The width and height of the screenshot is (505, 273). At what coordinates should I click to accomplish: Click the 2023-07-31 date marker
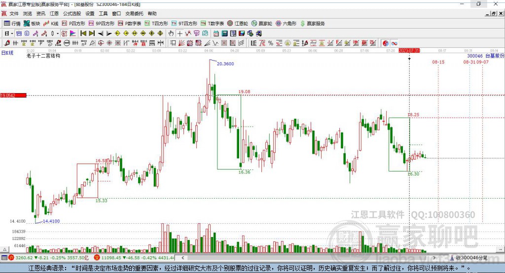point(409,51)
